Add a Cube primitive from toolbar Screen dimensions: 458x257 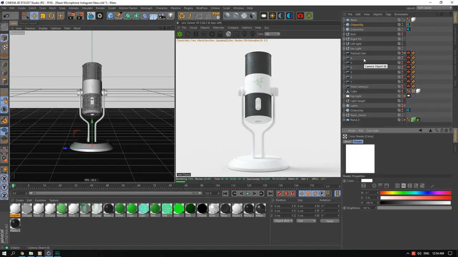pos(111,16)
